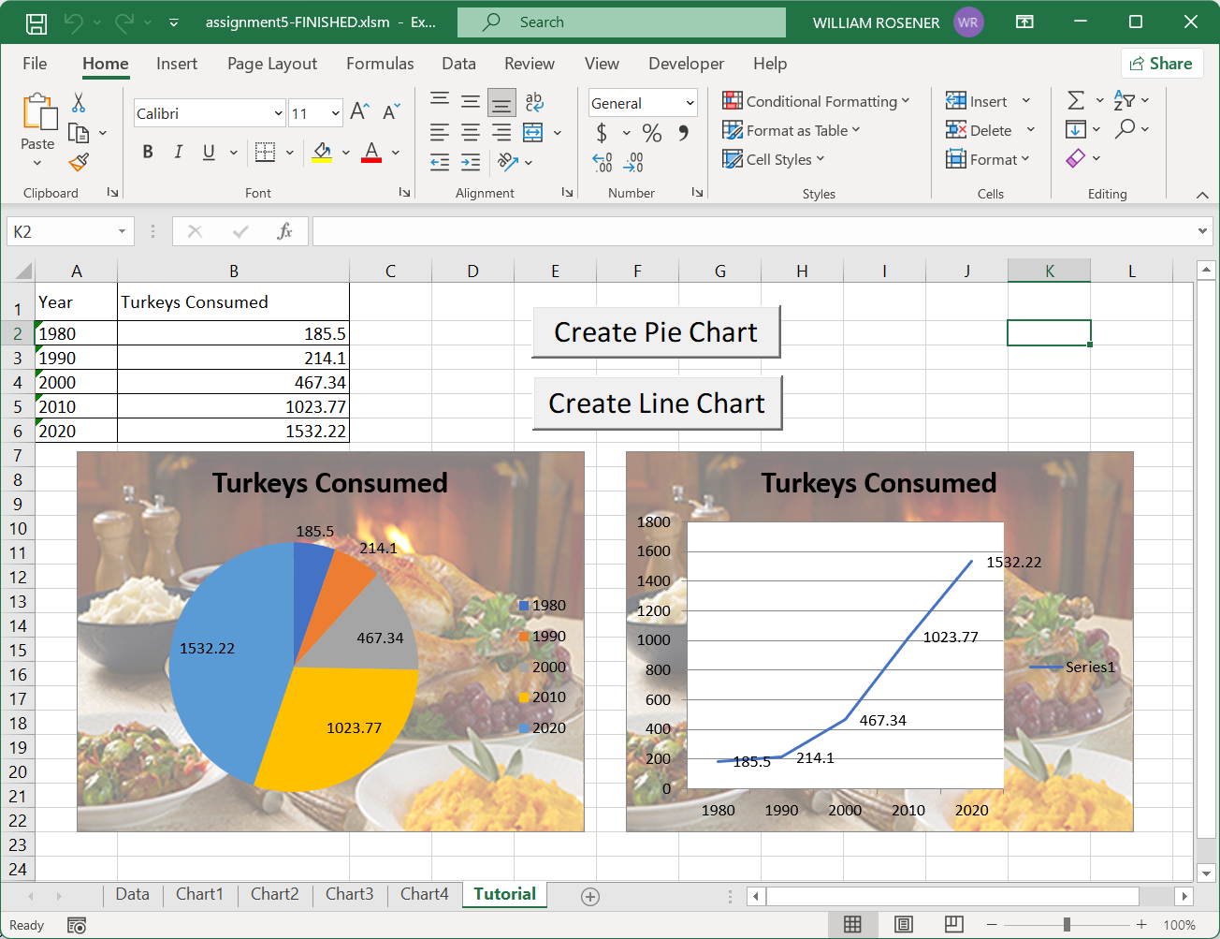
Task: Switch to the Chart2 sheet tab
Action: [x=274, y=894]
